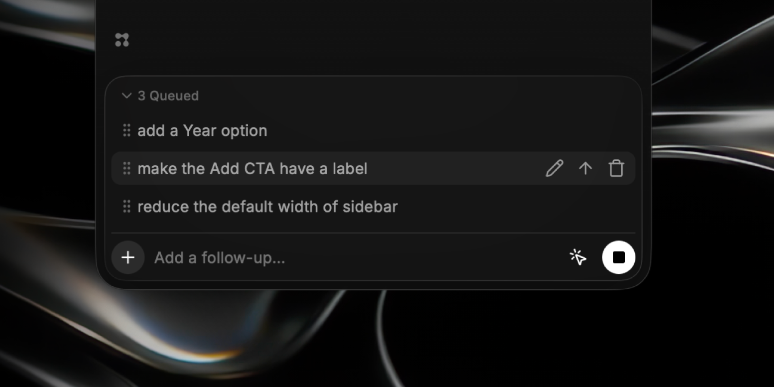Click the four-dot app logo icon
The image size is (774, 387).
(122, 40)
